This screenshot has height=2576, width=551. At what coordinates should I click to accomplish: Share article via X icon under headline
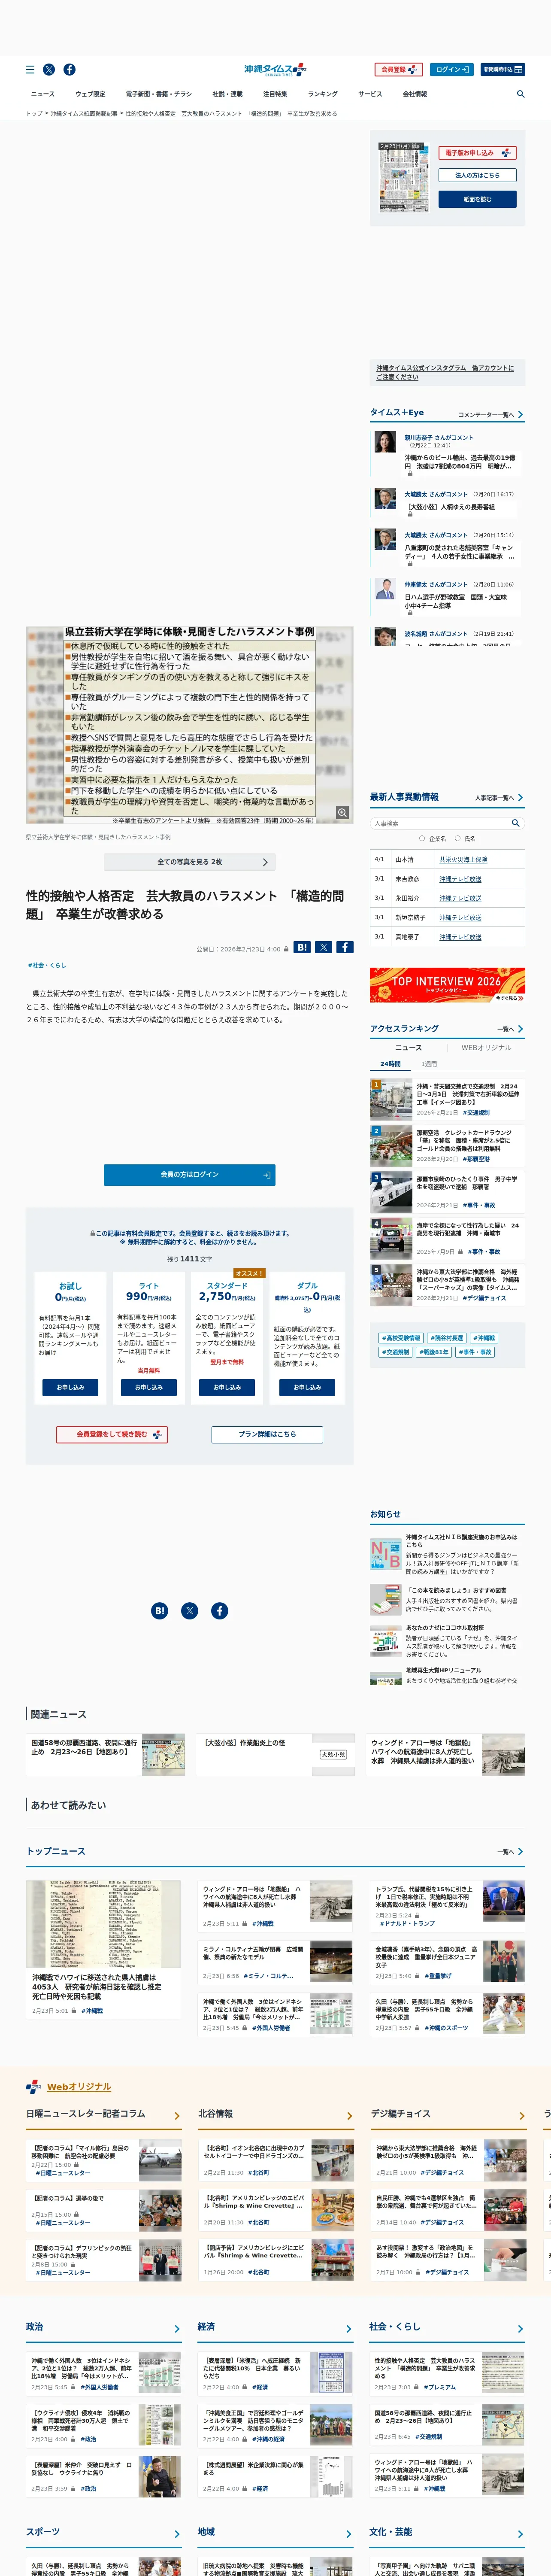[x=323, y=947]
